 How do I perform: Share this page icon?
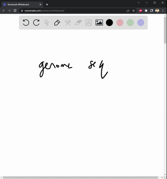128,11
